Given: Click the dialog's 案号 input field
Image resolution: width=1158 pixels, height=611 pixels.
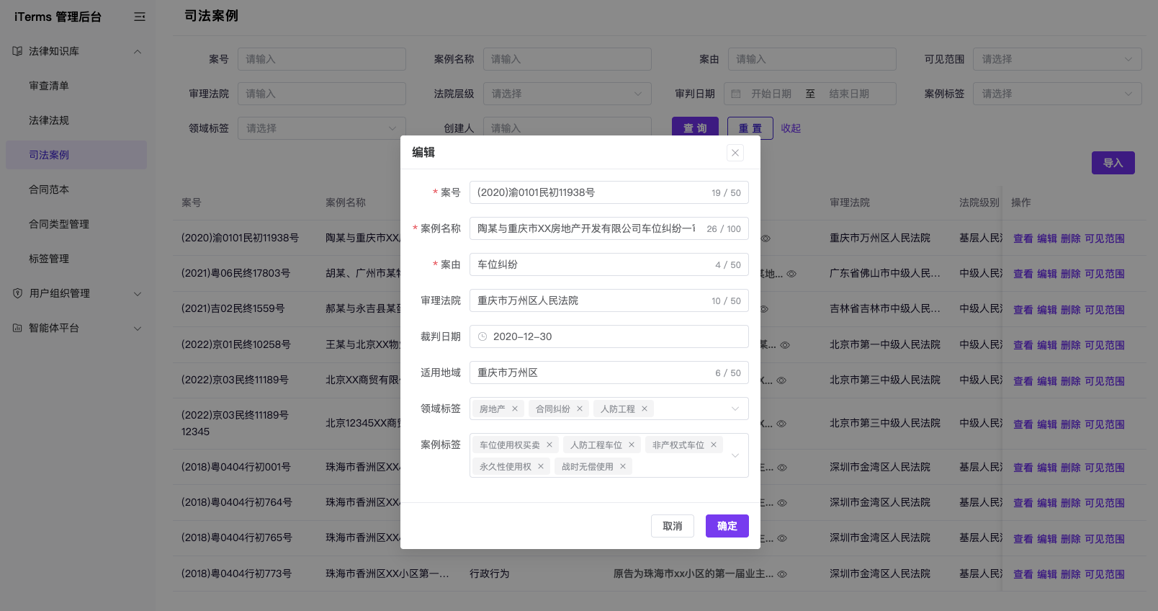Looking at the screenshot, I should tap(609, 192).
